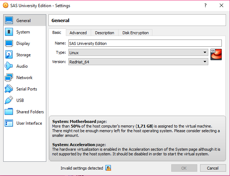
Task: Click the System chip icon
Action: (x=9, y=32)
